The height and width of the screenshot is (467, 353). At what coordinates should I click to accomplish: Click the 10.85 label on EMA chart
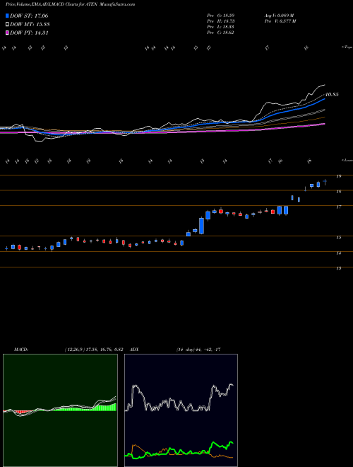[332, 95]
